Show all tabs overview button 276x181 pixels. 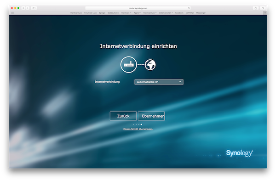(263, 8)
